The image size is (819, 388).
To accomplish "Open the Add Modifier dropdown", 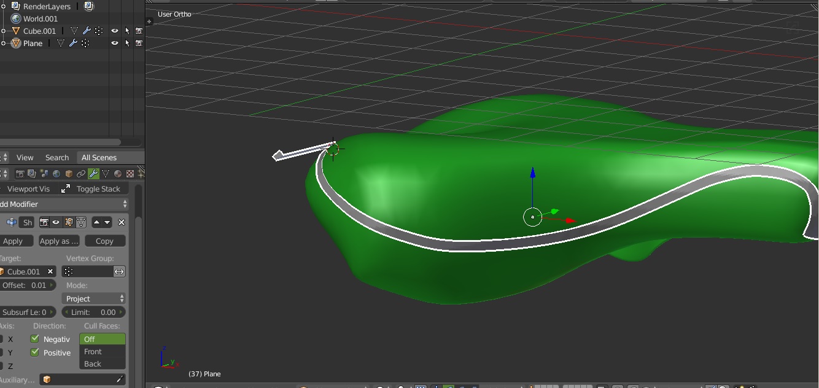I will coord(64,204).
